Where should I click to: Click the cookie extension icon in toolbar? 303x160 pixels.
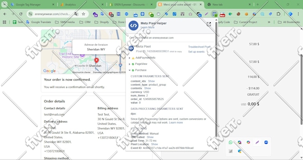[x=238, y=14]
